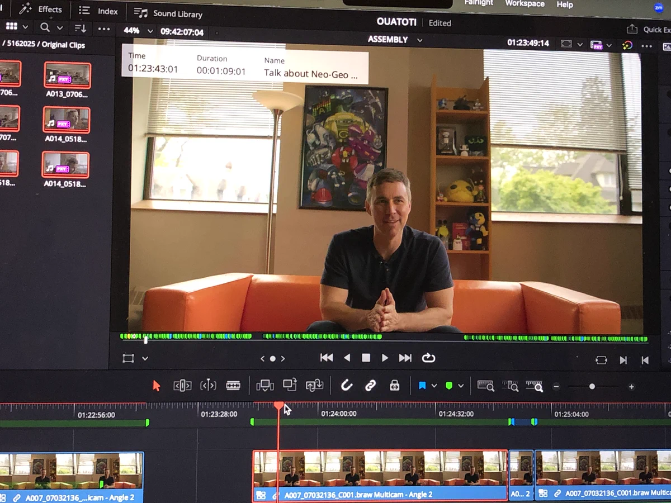Click the Overwrite Clip icon
The height and width of the screenshot is (503, 671).
(290, 385)
